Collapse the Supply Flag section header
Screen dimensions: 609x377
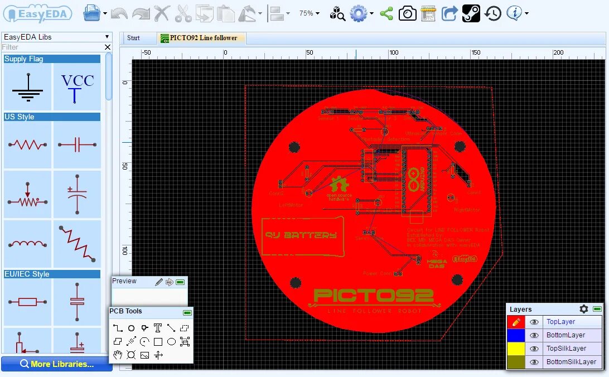[52, 59]
